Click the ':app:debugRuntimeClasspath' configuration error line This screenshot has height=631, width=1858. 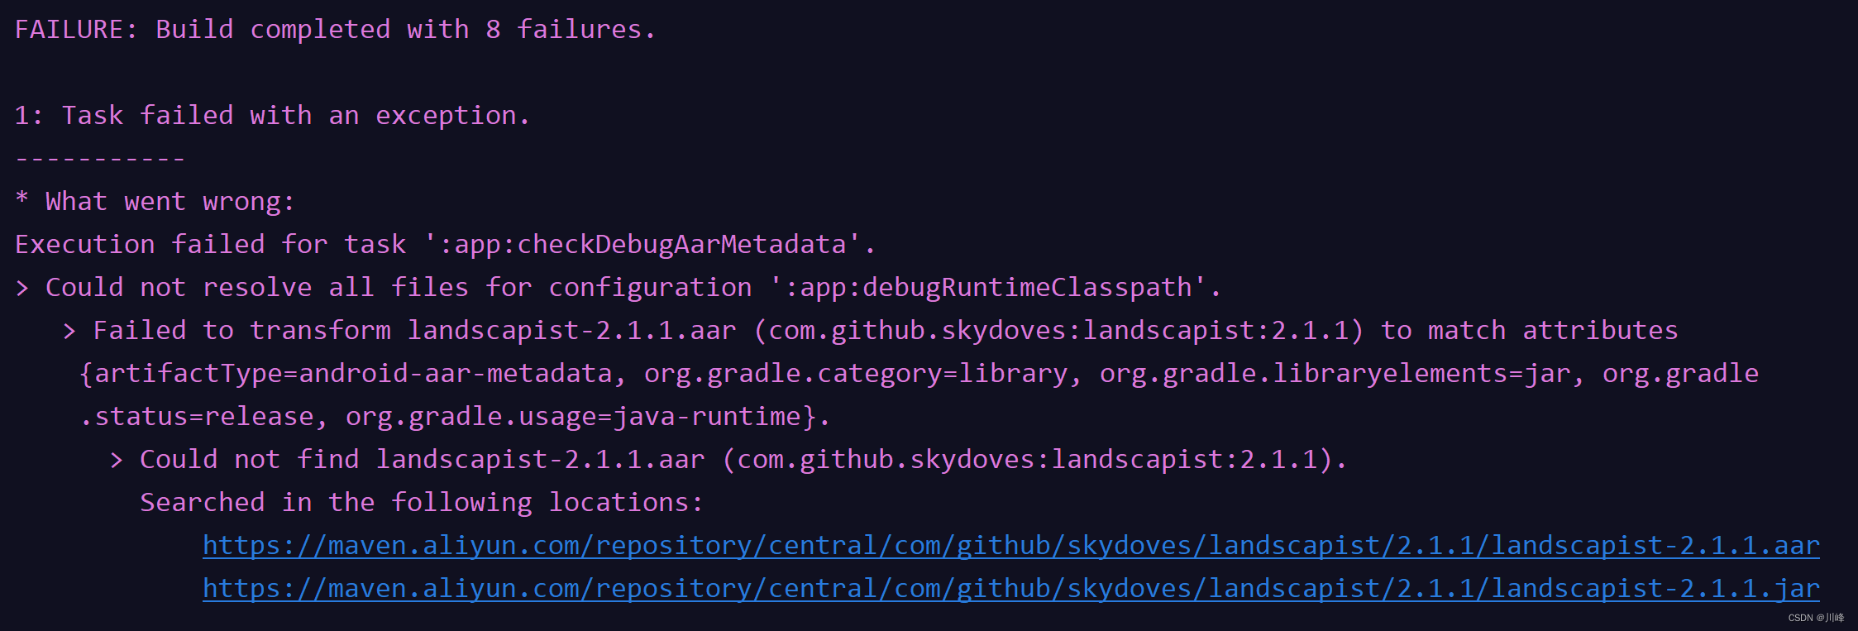tap(618, 288)
